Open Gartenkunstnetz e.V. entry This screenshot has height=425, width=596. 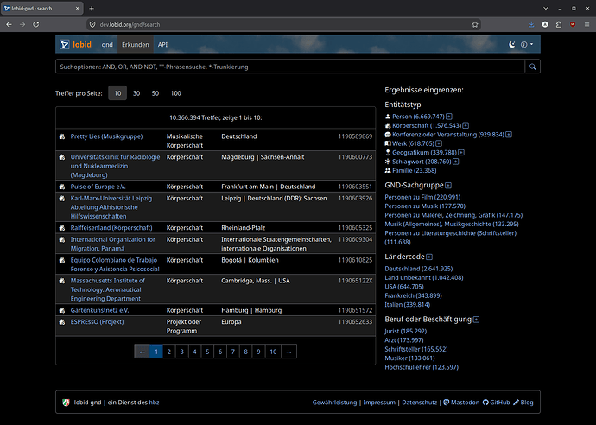pos(99,310)
